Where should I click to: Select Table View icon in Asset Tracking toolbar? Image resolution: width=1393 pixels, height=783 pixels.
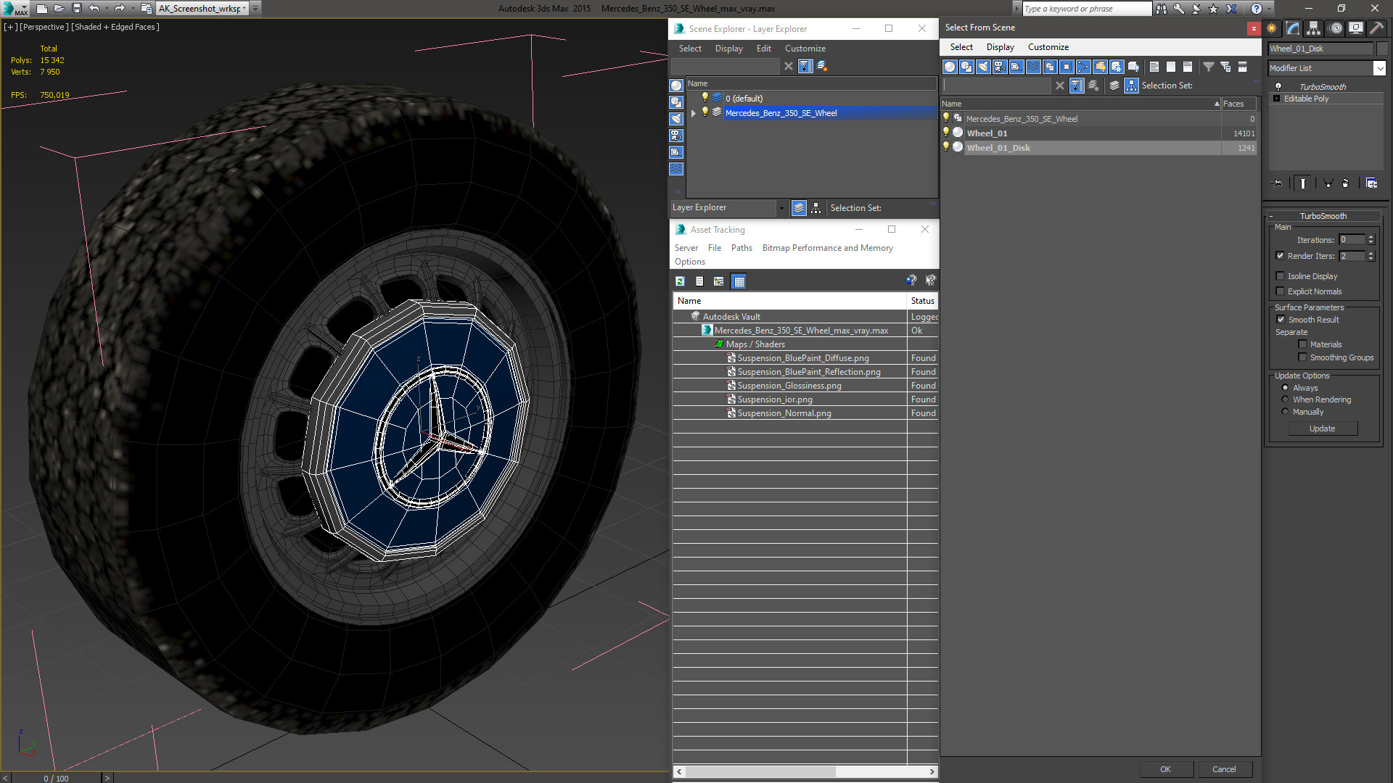click(739, 281)
